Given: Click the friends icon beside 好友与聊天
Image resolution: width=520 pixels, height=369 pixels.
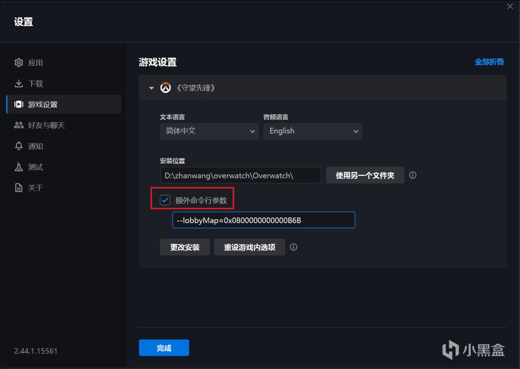Looking at the screenshot, I should [19, 125].
